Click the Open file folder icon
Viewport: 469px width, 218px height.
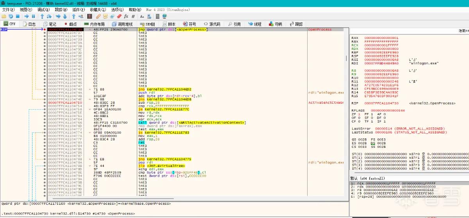tap(4, 16)
